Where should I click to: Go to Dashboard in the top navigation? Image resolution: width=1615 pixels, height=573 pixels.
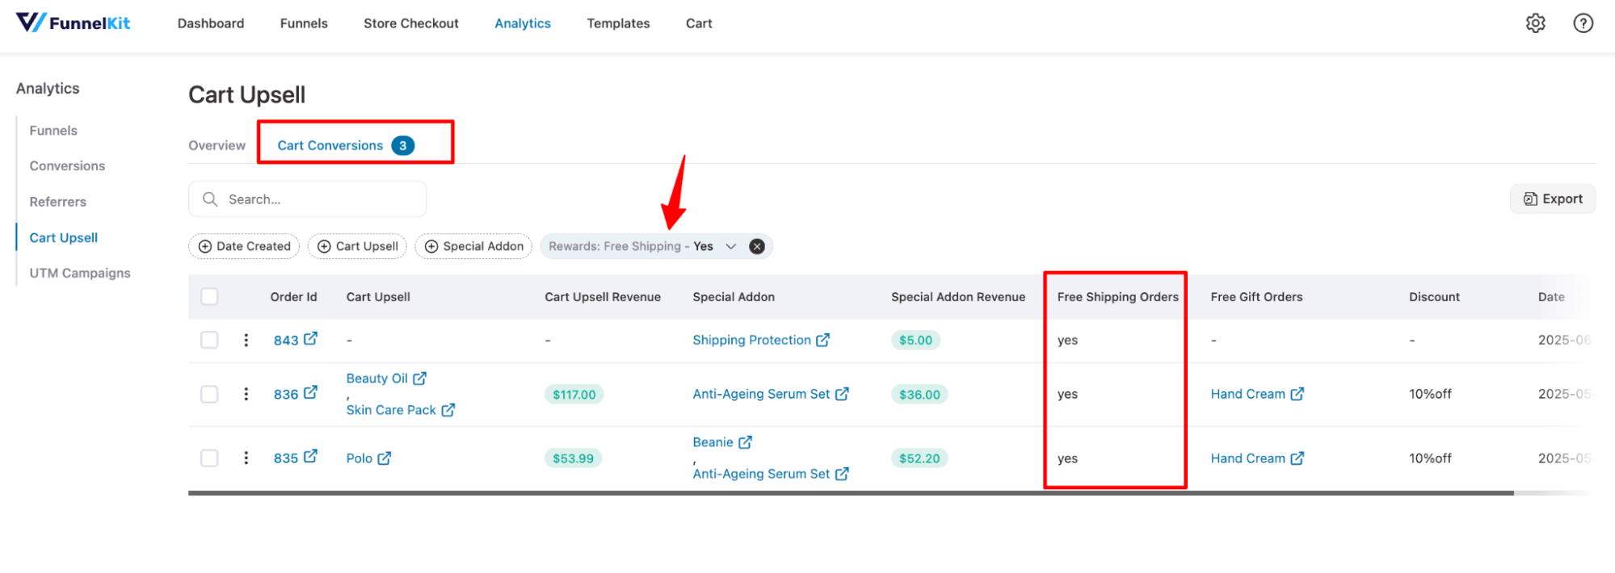[x=211, y=23]
